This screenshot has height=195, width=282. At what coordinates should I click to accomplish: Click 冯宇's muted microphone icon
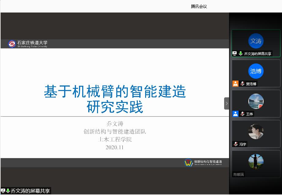(x=235, y=144)
